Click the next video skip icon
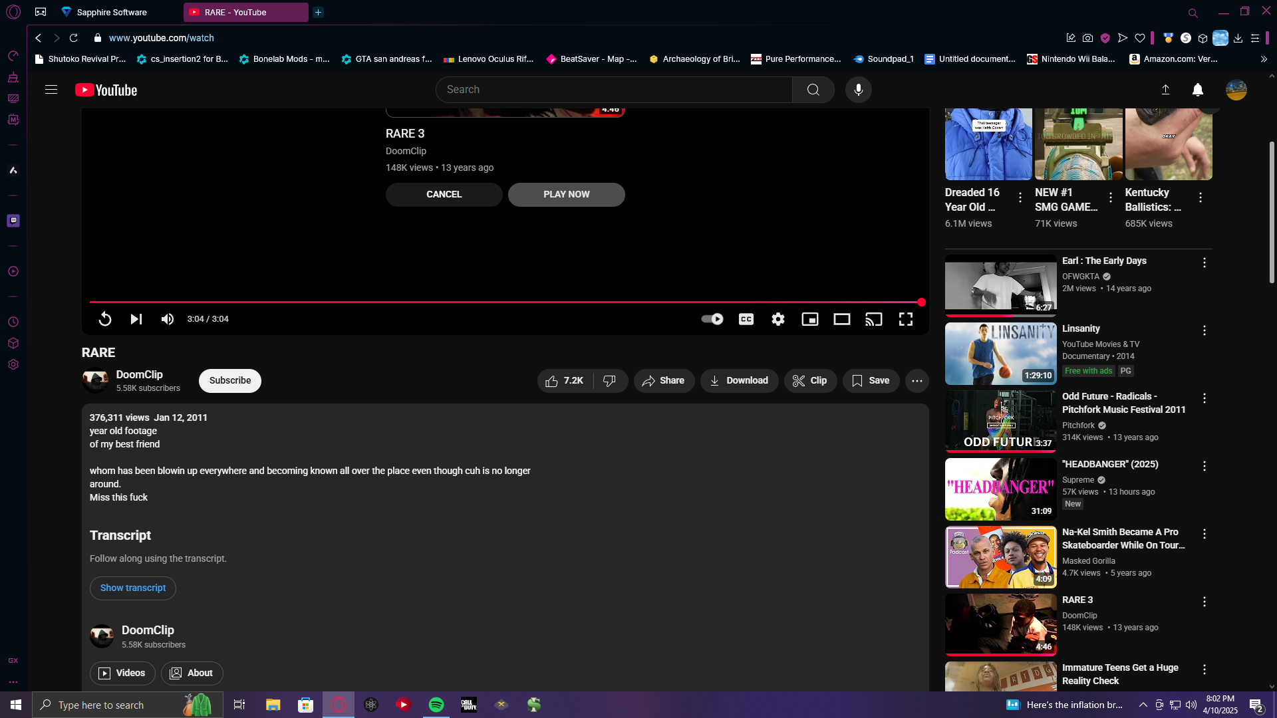The width and height of the screenshot is (1277, 718). click(136, 319)
